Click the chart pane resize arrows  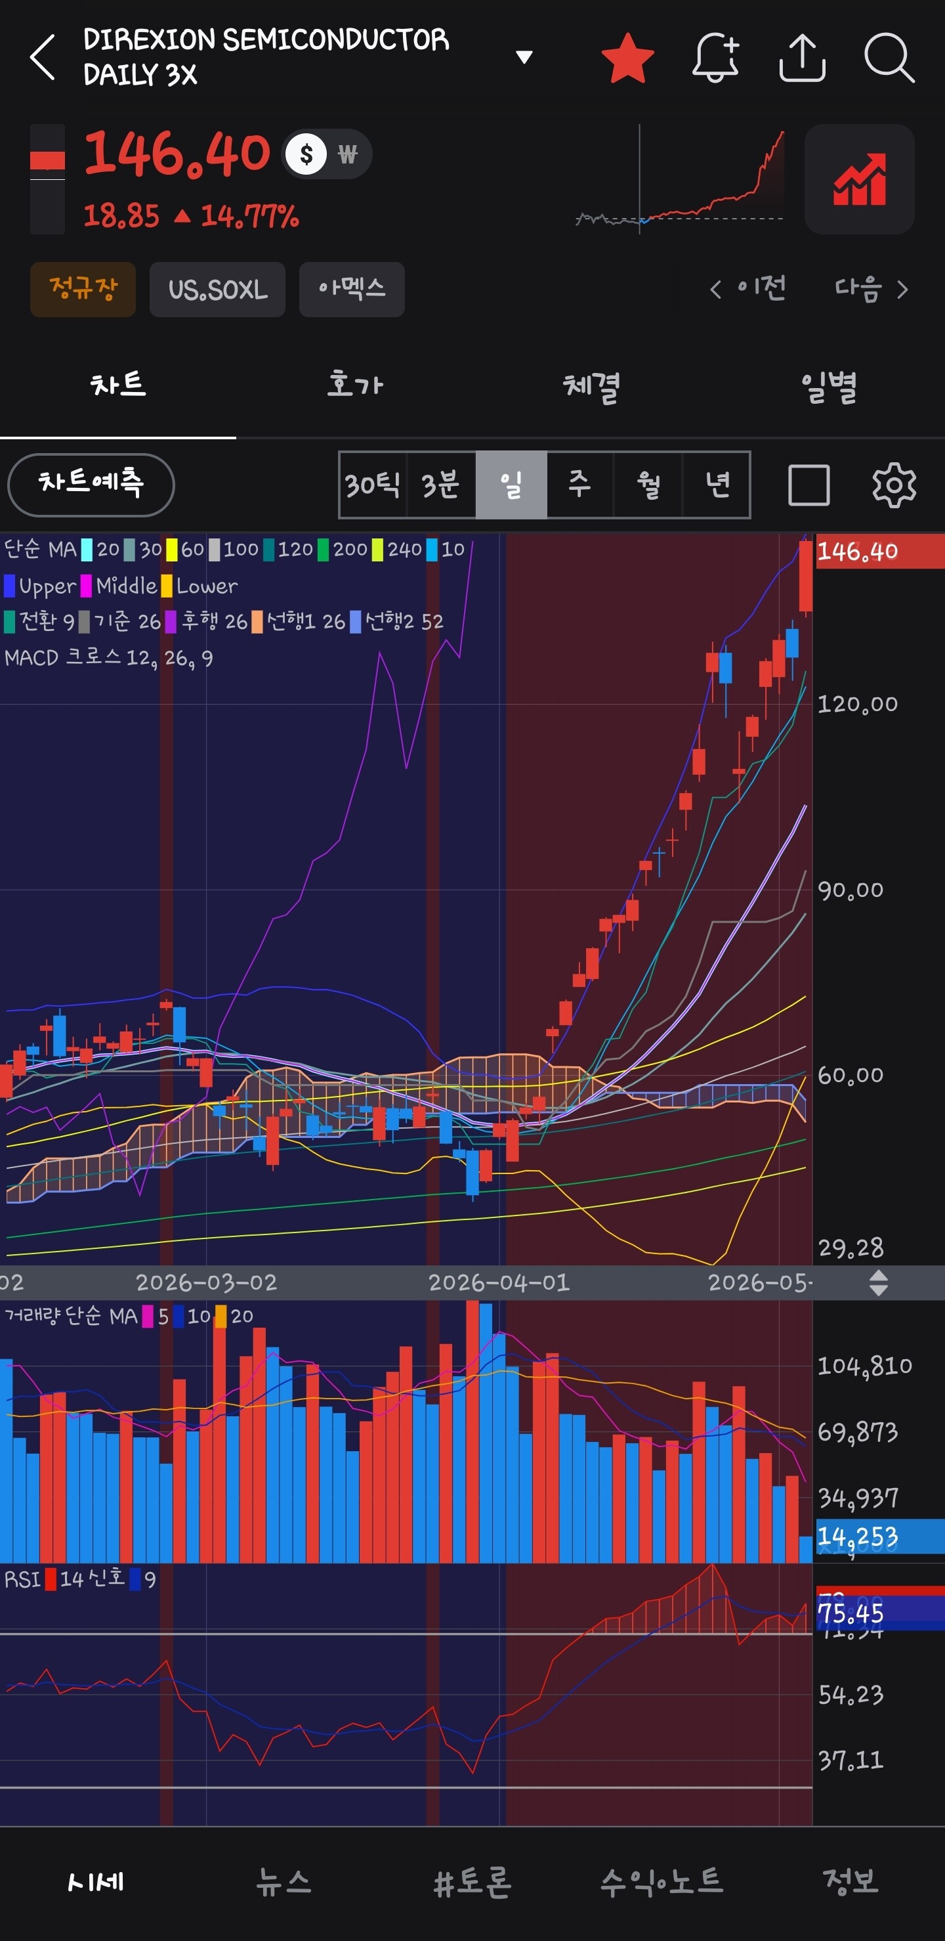[879, 1282]
